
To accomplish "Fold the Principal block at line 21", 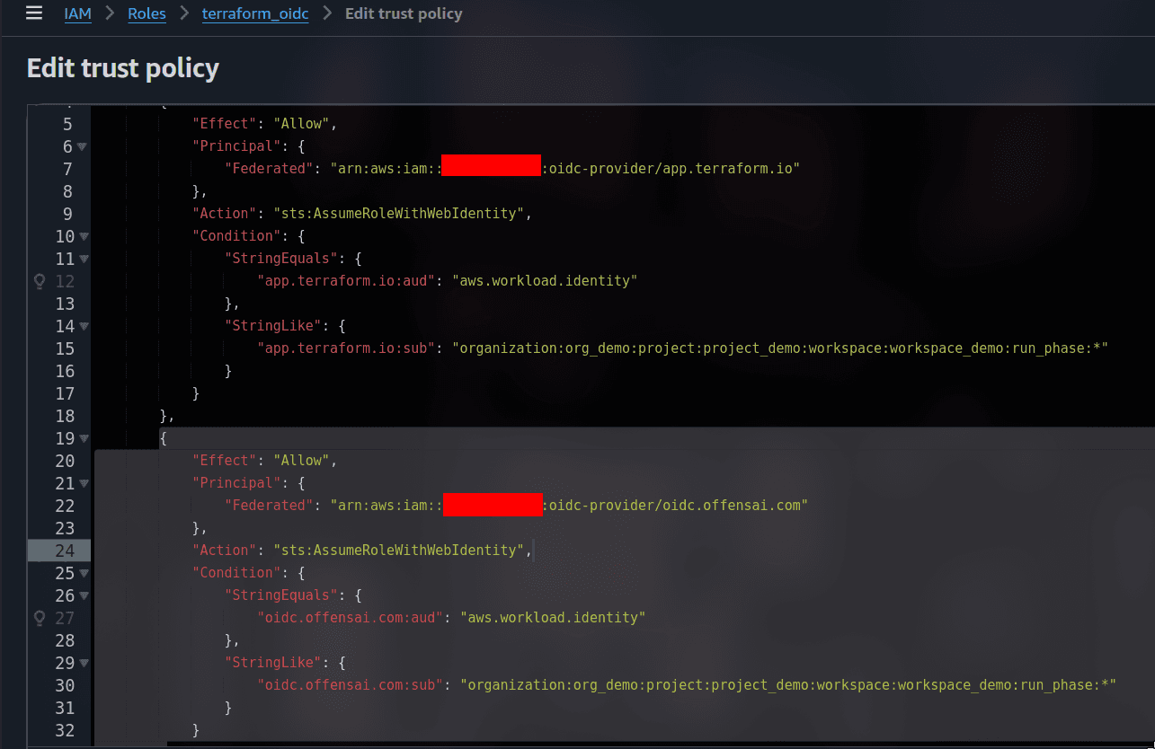I will click(84, 483).
